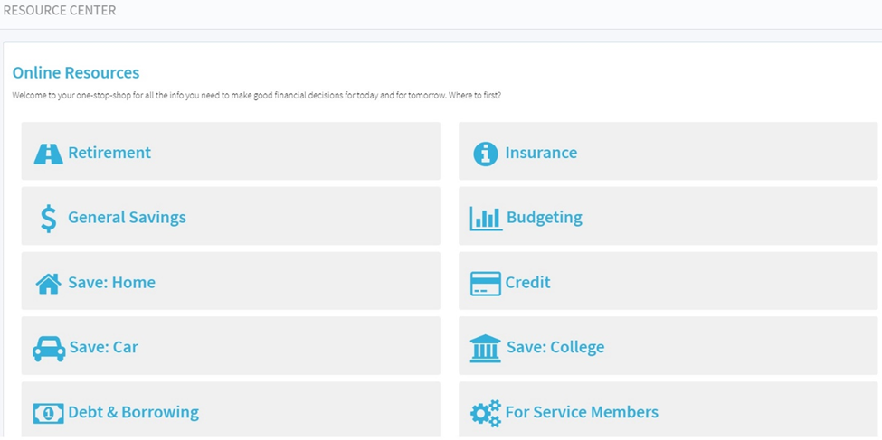
Task: Open the For Service Members link
Action: 583,412
